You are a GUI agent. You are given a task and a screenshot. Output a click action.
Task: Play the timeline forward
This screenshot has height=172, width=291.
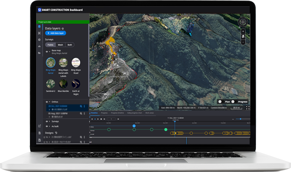[98, 119]
